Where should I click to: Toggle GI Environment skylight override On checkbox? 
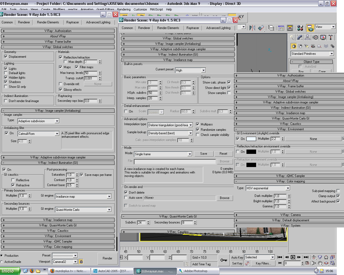(x=238, y=139)
